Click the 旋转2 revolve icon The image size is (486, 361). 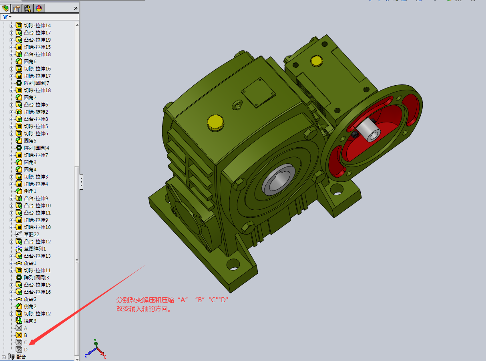[19, 299]
